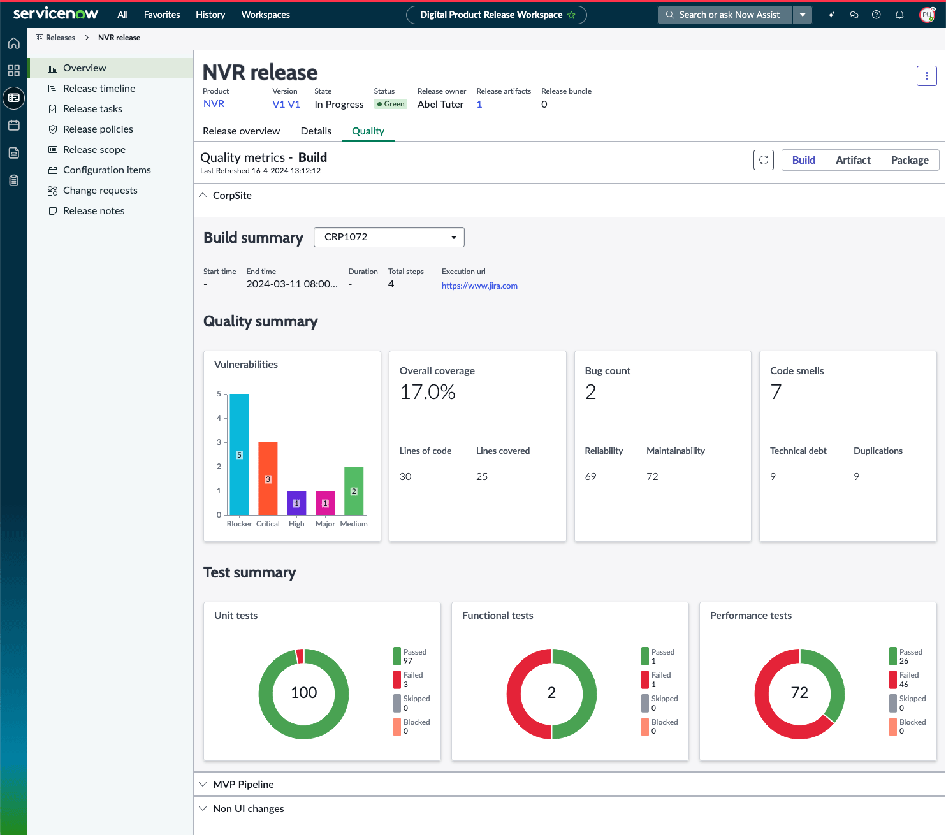The width and height of the screenshot is (946, 835).
Task: Click the Medium vulnerabilities bar
Action: pos(354,491)
